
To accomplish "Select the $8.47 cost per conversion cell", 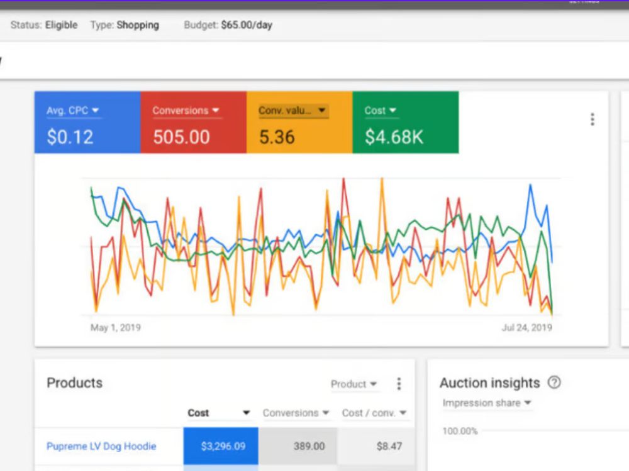I will point(376,446).
